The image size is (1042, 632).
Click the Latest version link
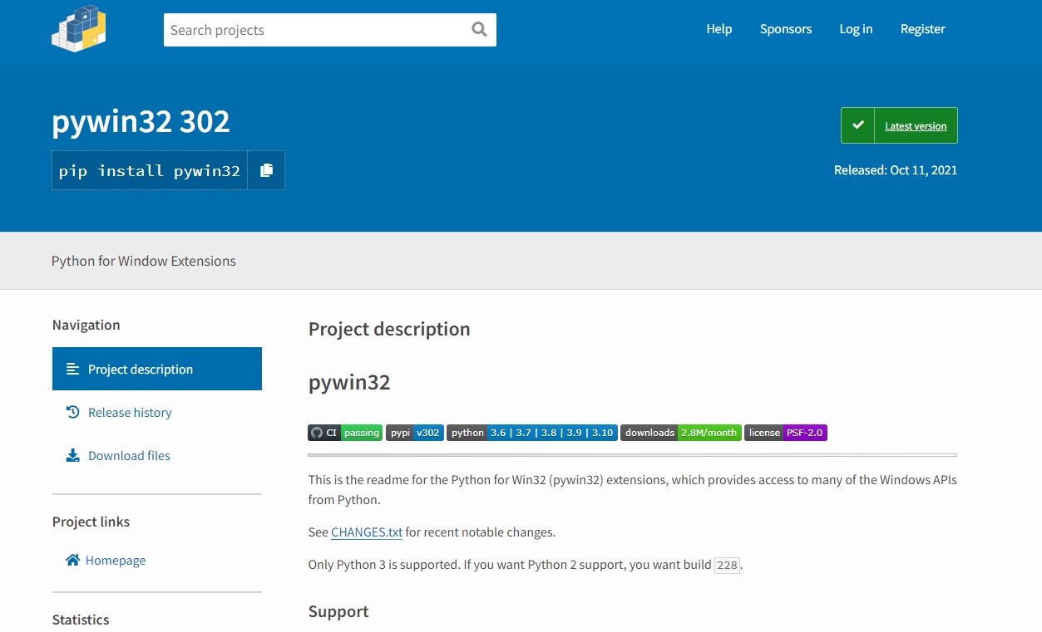click(915, 125)
